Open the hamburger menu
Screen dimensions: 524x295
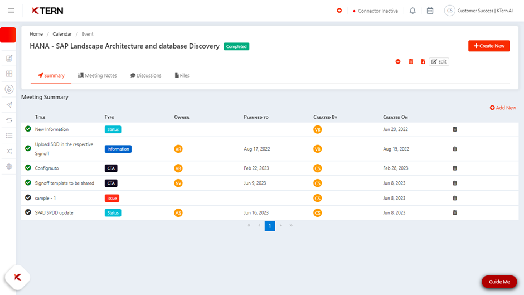click(x=11, y=11)
